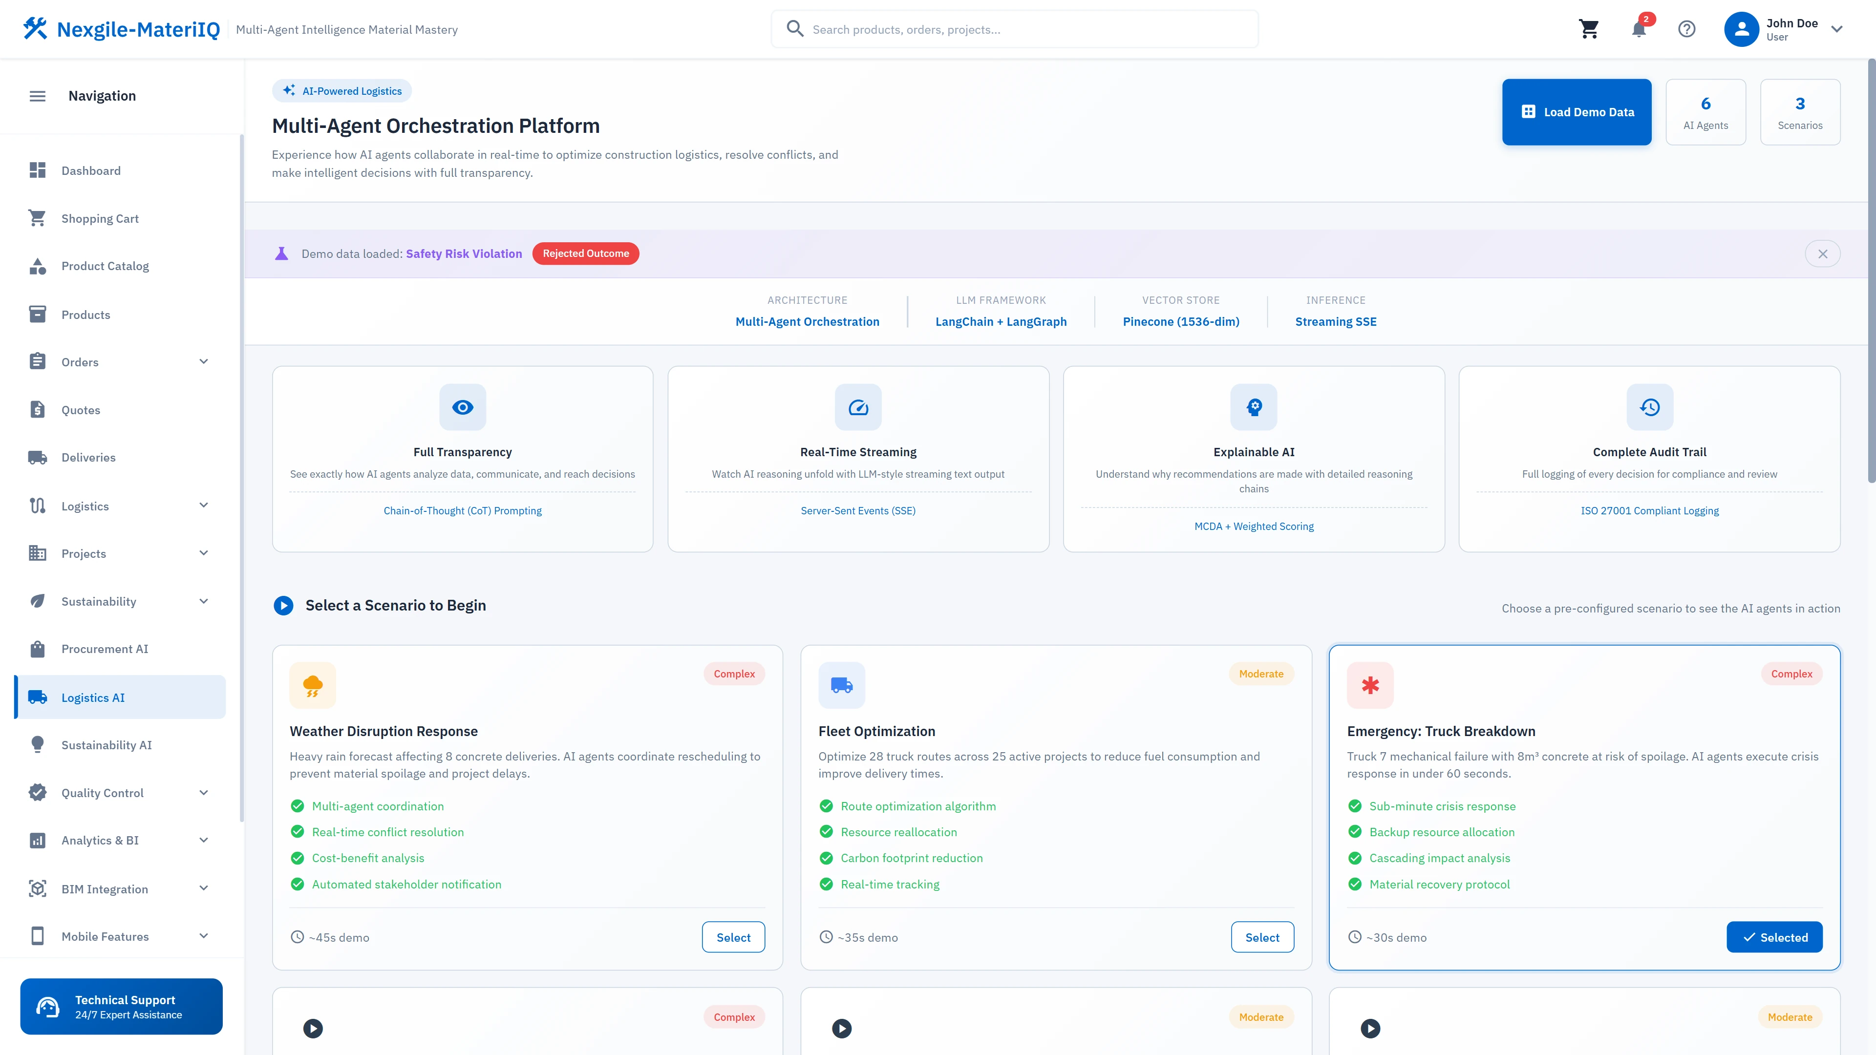The height and width of the screenshot is (1055, 1876).
Task: Go to Procurement AI page
Action: pos(104,649)
